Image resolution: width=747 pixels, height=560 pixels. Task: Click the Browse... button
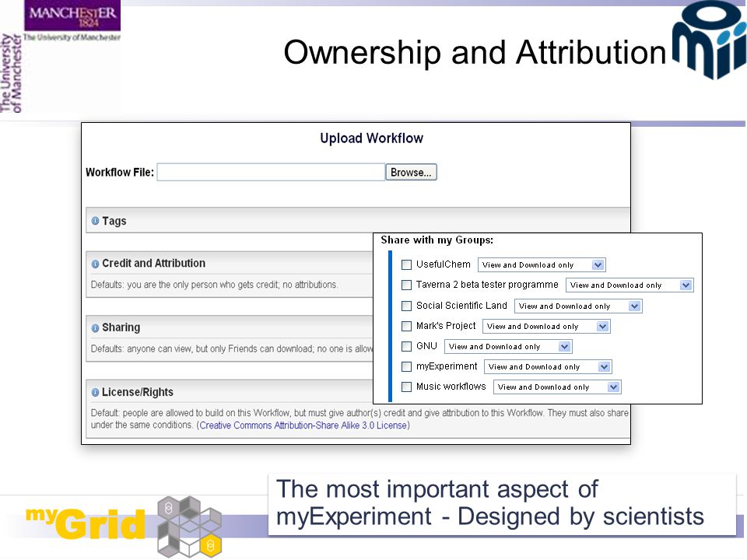click(x=411, y=173)
